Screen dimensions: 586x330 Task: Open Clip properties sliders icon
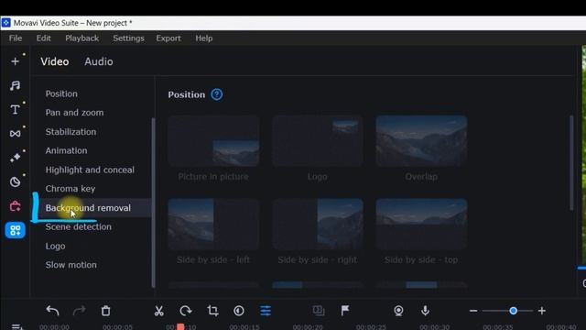(266, 311)
